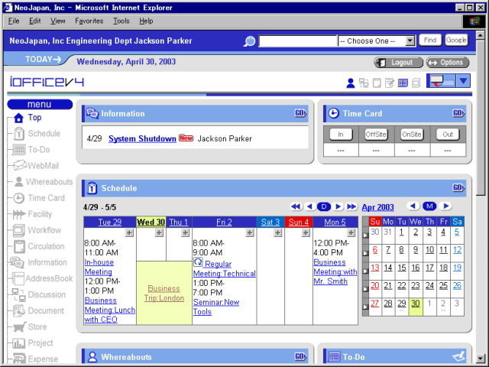Screen dimensions: 489x367
Task: Open the layout arrangement icon in toolbar
Action: coord(364,83)
